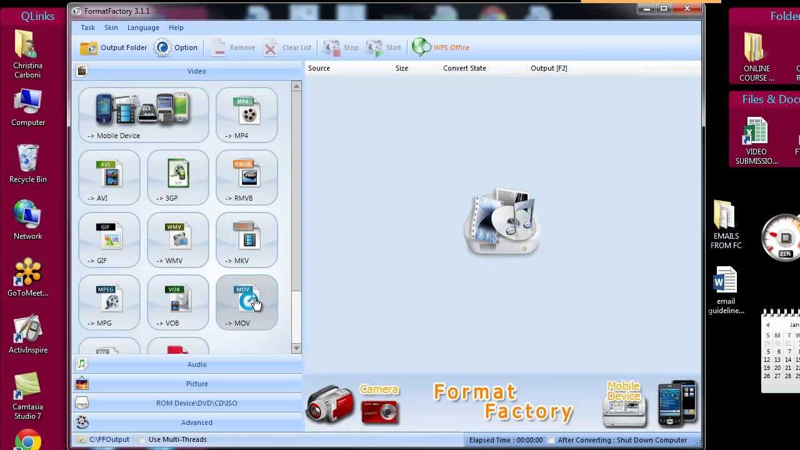Click the Elapsed Time status text
Image resolution: width=800 pixels, height=450 pixels.
click(506, 440)
